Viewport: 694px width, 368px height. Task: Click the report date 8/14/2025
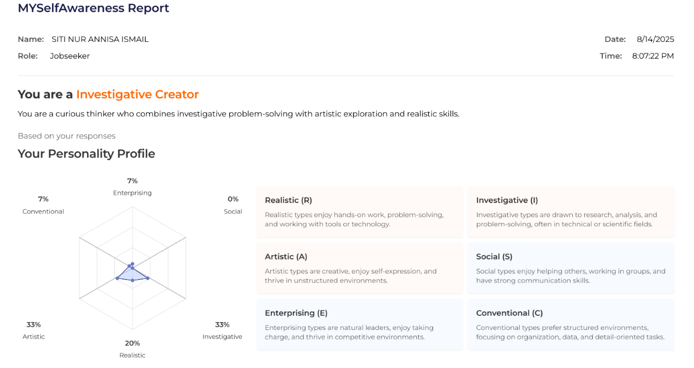point(655,39)
